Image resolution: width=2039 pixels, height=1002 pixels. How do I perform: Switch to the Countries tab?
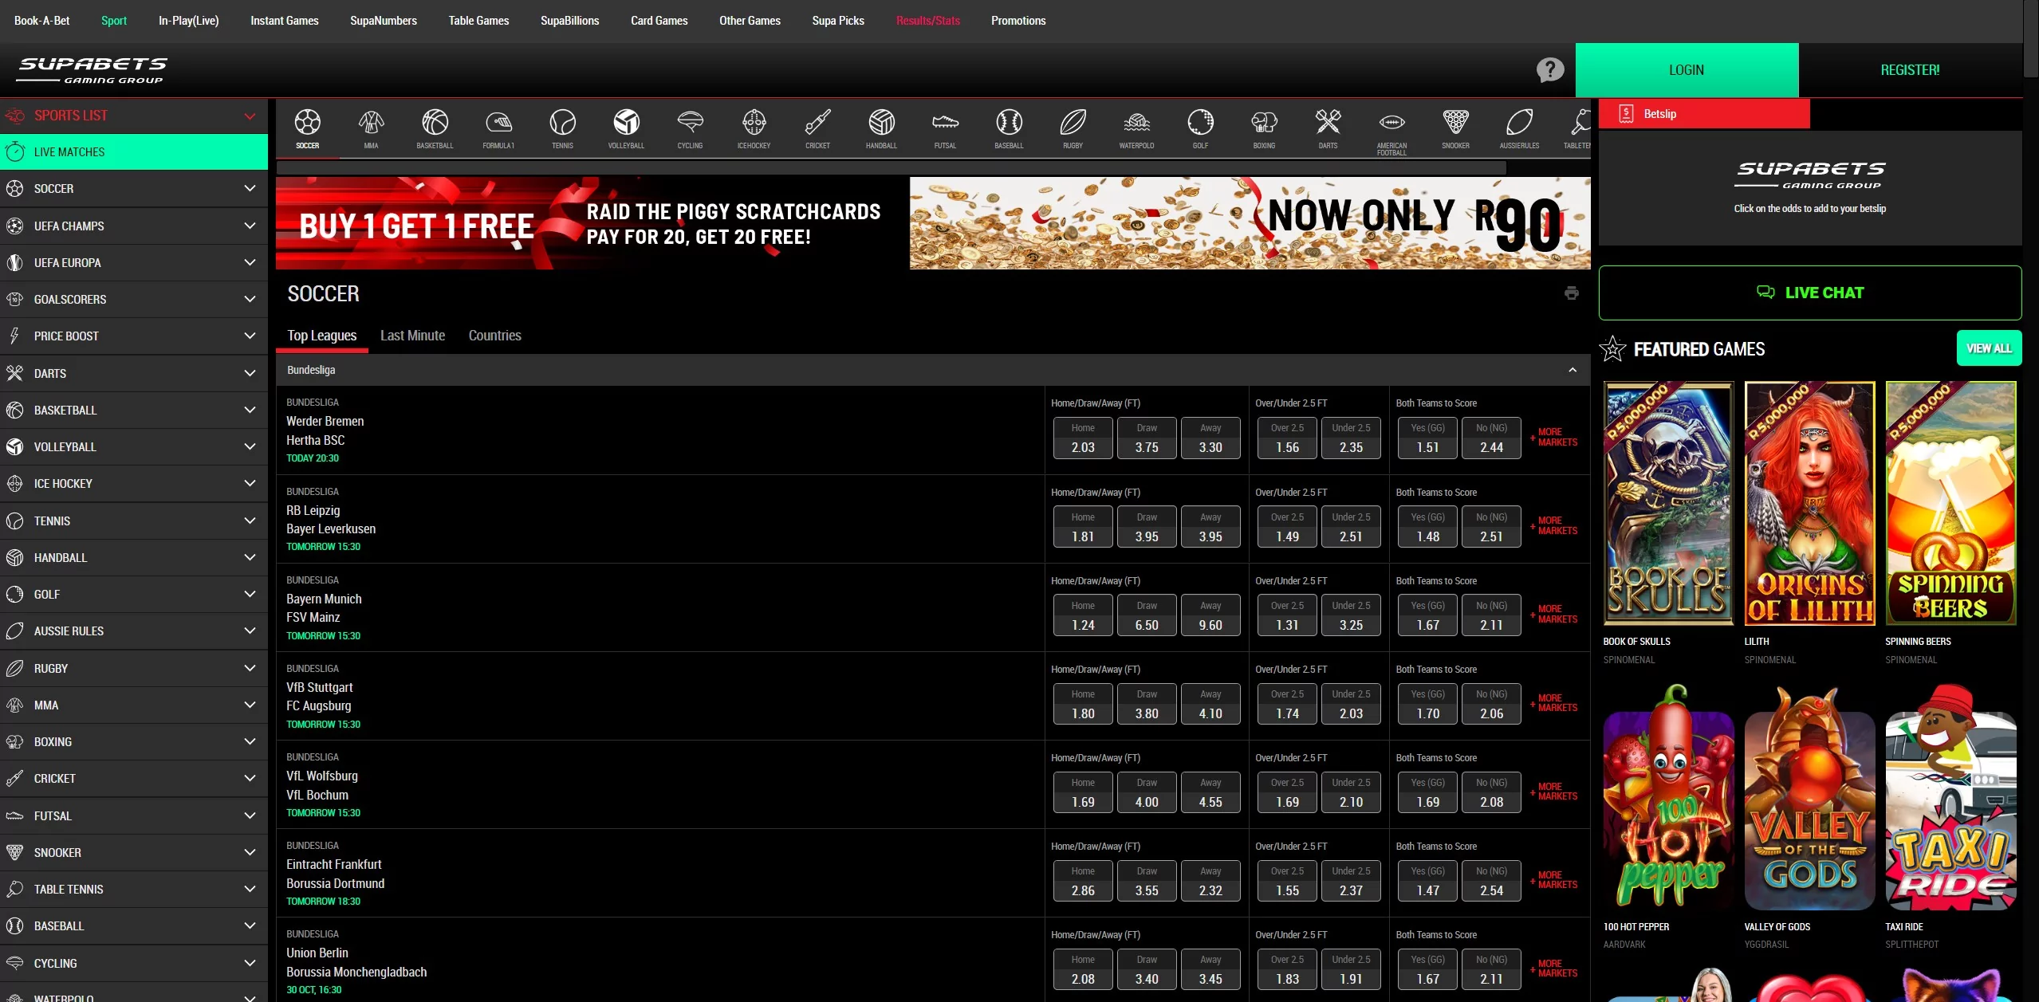pyautogui.click(x=494, y=336)
